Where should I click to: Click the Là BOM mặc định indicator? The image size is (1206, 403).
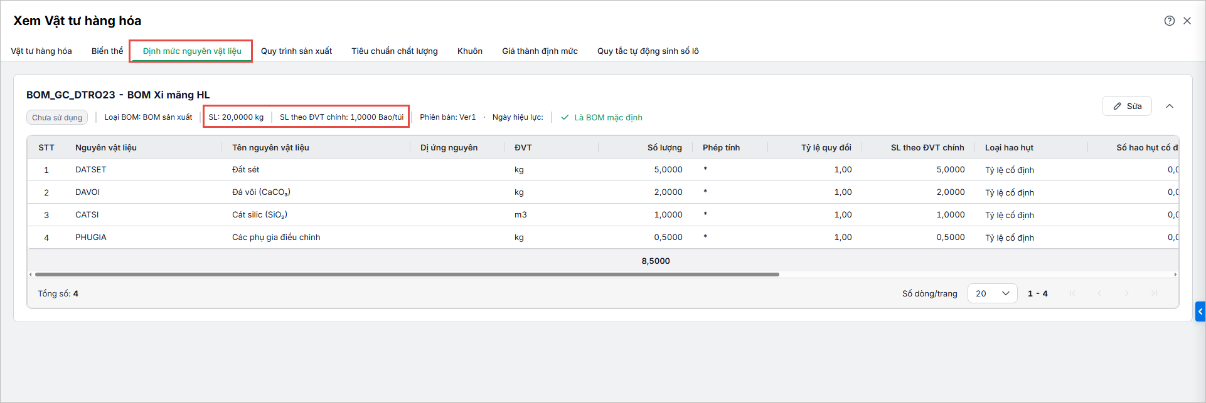(x=601, y=117)
